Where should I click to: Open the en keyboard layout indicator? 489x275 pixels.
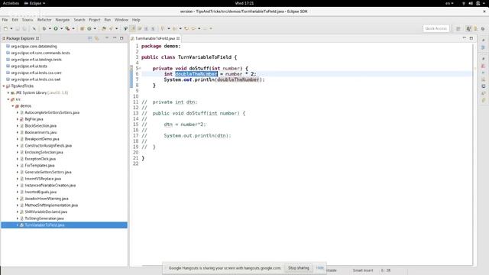coord(449,3)
